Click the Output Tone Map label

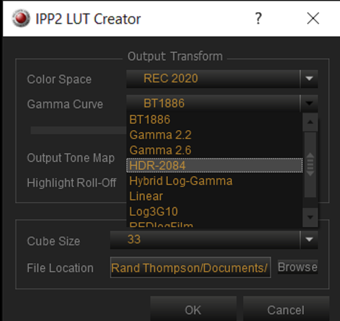pyautogui.click(x=71, y=158)
